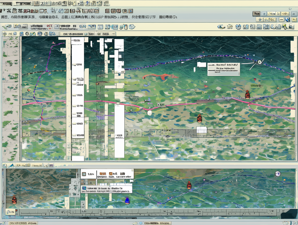Select the white callout label box on the main map
298x225 pixels.
[223, 69]
